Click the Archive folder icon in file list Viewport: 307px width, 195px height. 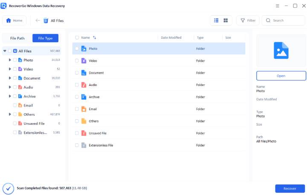point(84,97)
